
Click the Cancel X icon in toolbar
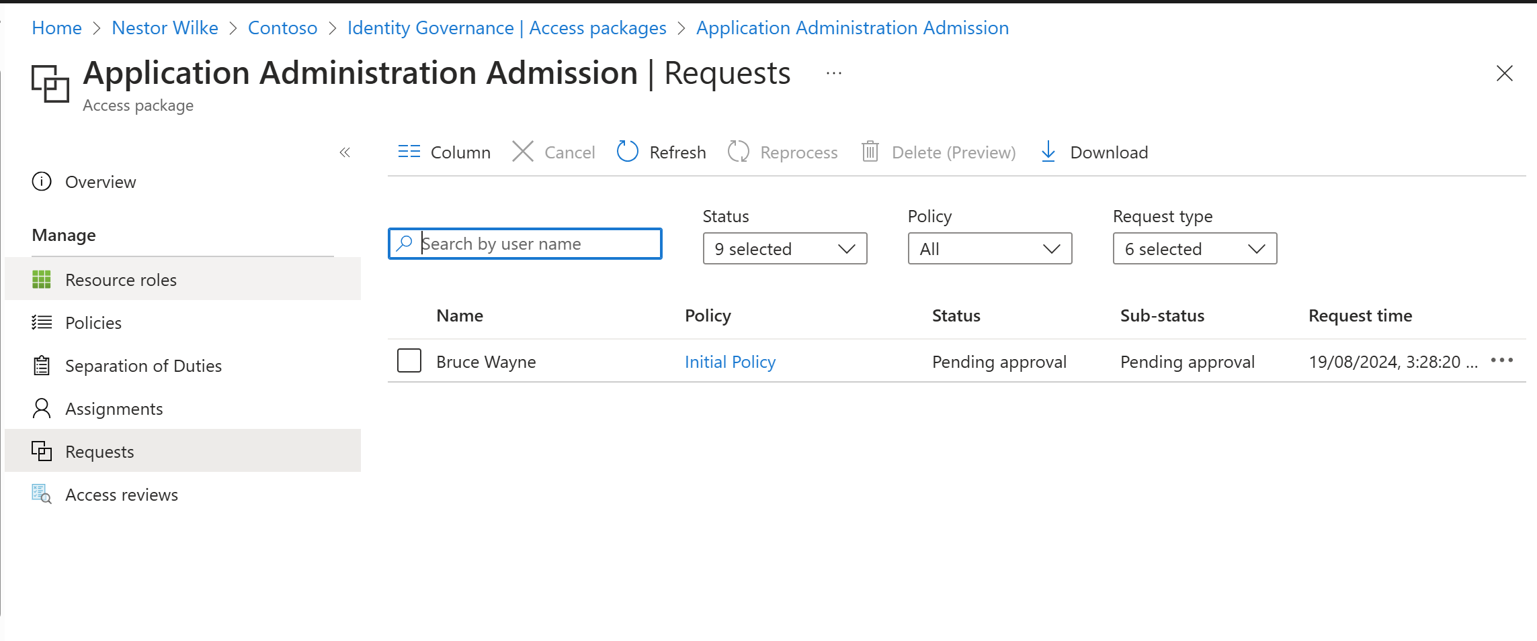(x=523, y=152)
